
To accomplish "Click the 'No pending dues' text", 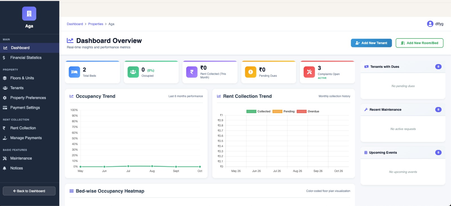I will click(x=403, y=86).
